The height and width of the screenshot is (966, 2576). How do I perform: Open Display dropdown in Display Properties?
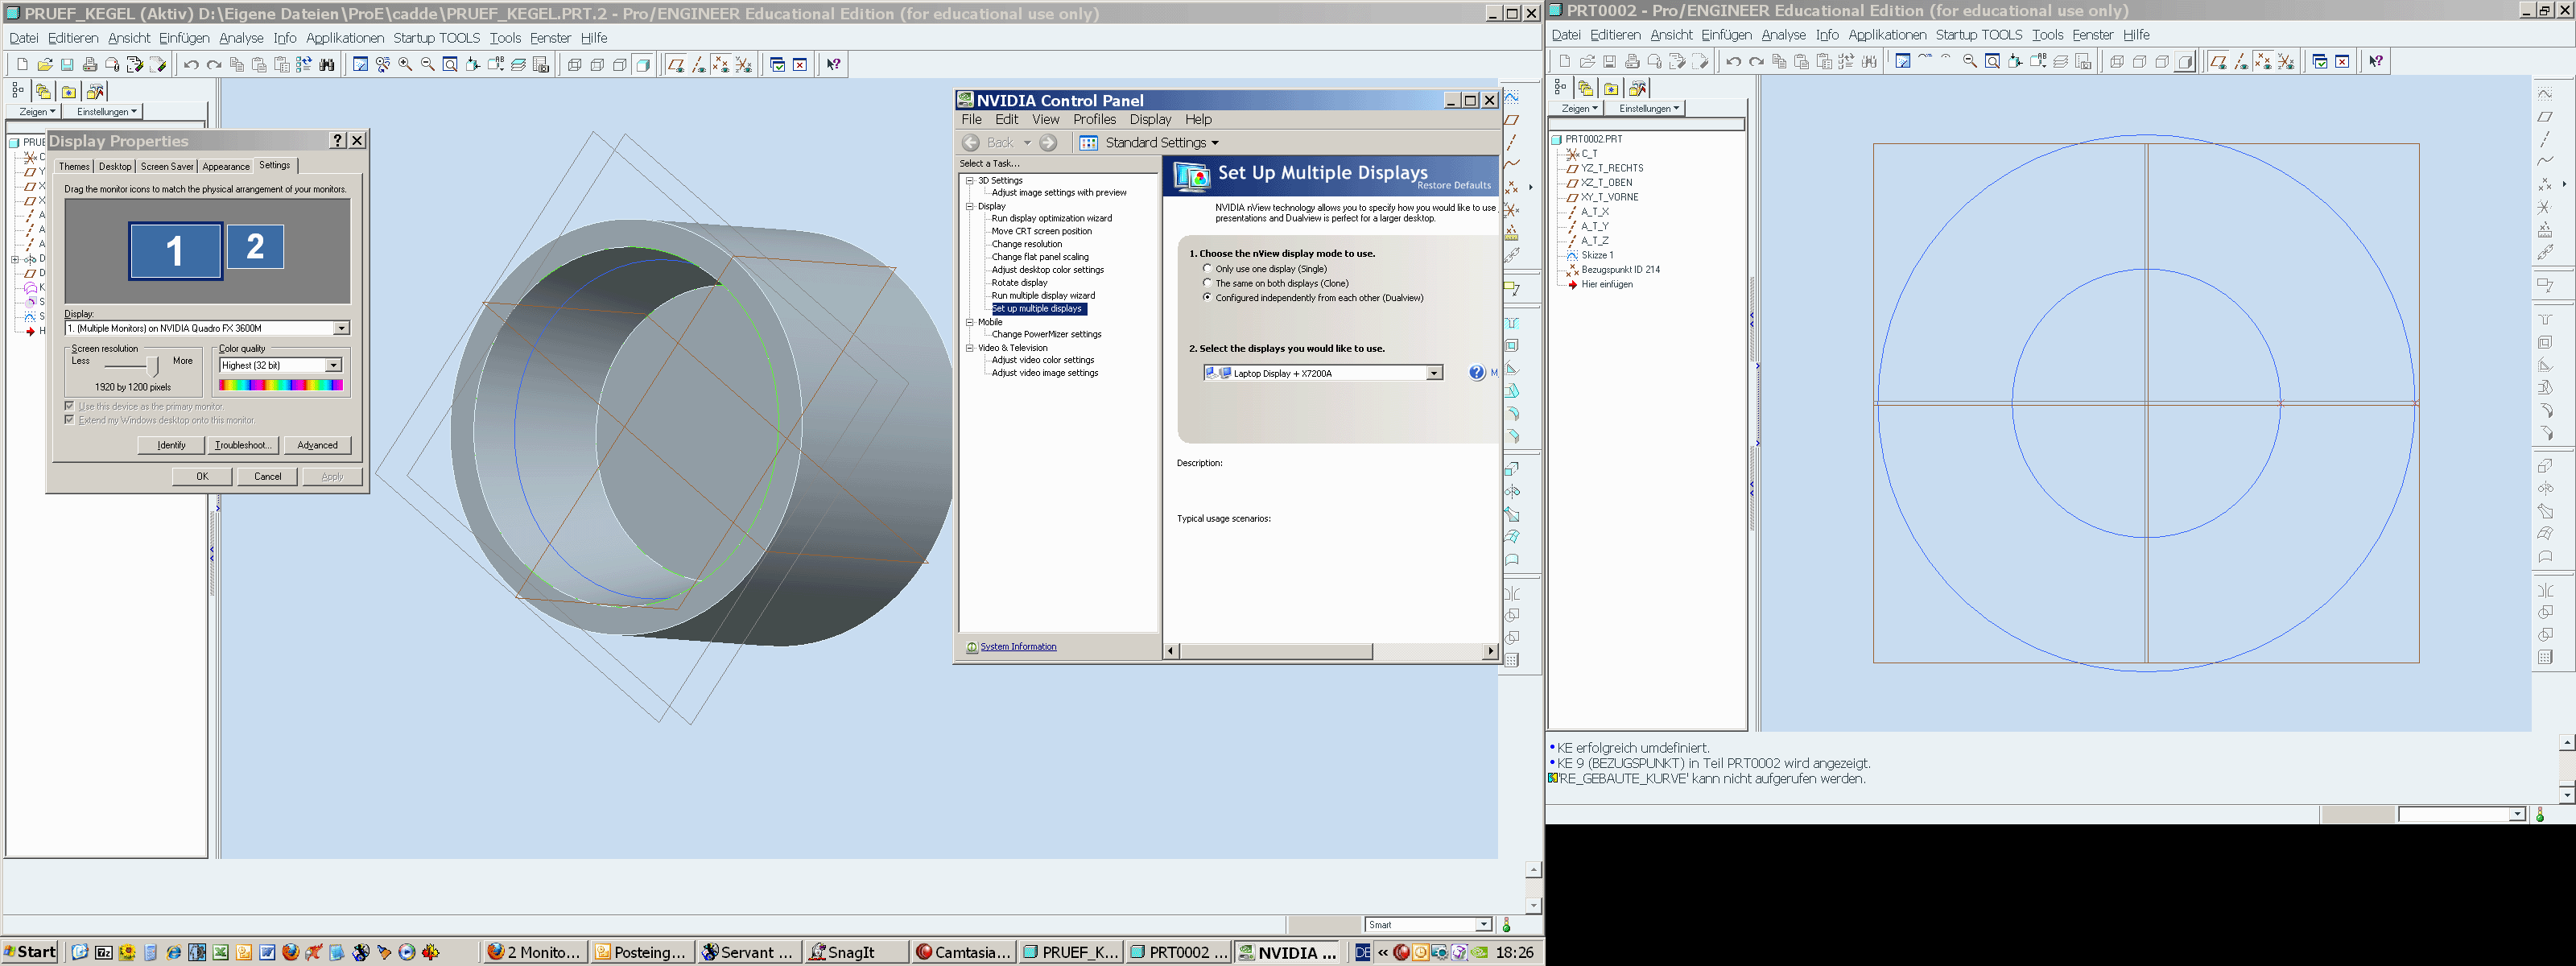[x=341, y=328]
